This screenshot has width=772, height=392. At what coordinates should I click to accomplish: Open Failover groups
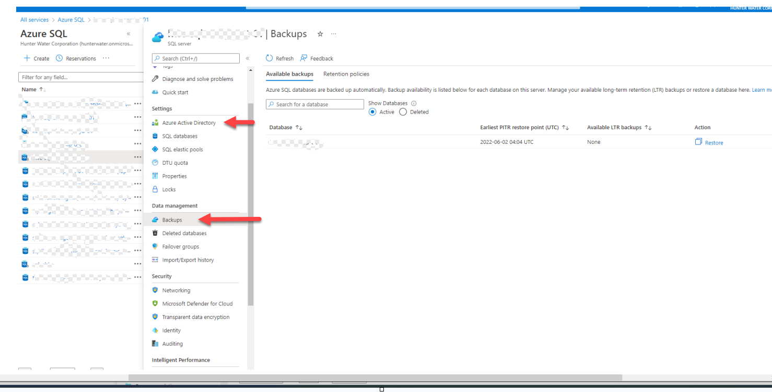180,247
